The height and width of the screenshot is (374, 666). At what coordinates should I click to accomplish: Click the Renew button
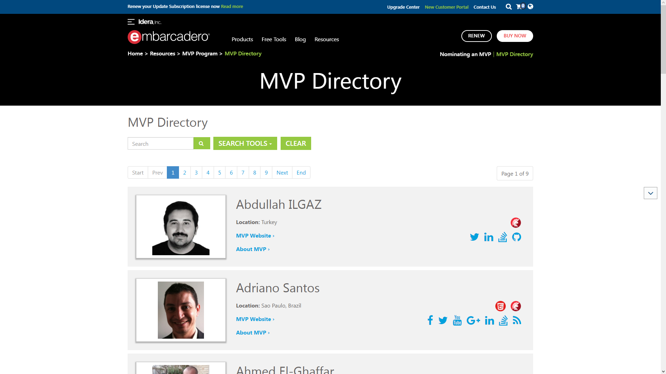pyautogui.click(x=476, y=36)
